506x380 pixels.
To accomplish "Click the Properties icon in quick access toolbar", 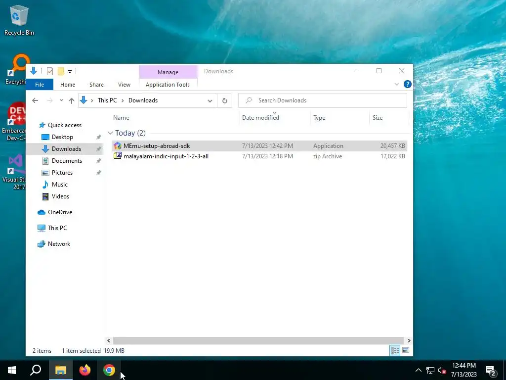I will pos(50,71).
